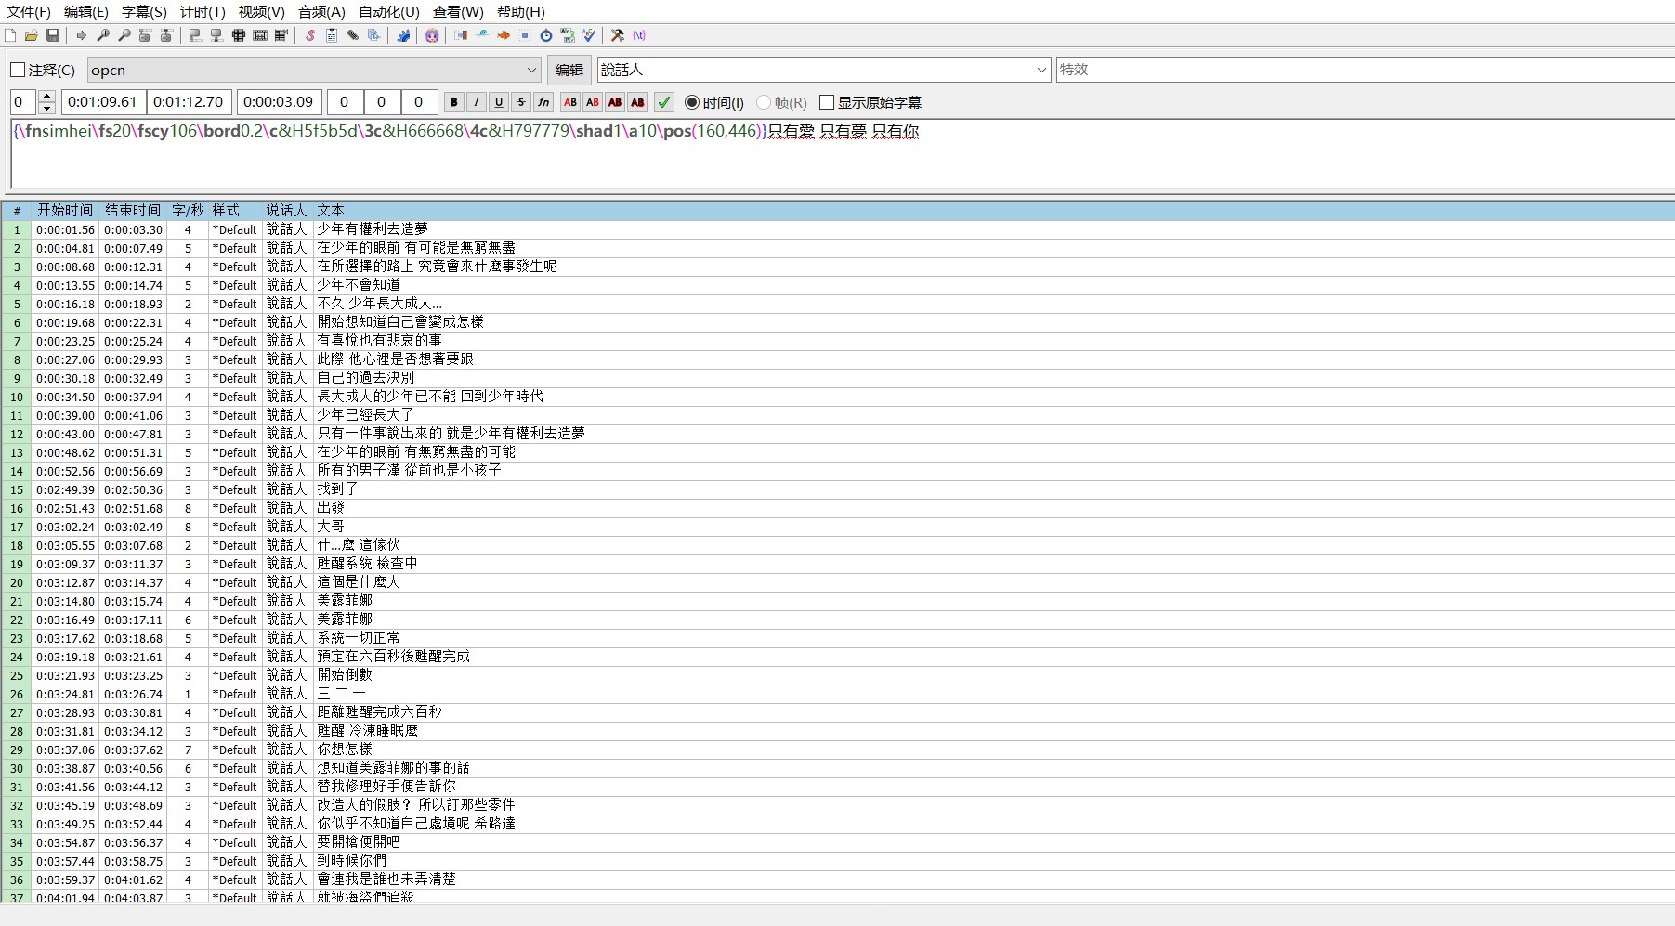The width and height of the screenshot is (1675, 926).
Task: Set outline color with third AB button
Action: [615, 102]
